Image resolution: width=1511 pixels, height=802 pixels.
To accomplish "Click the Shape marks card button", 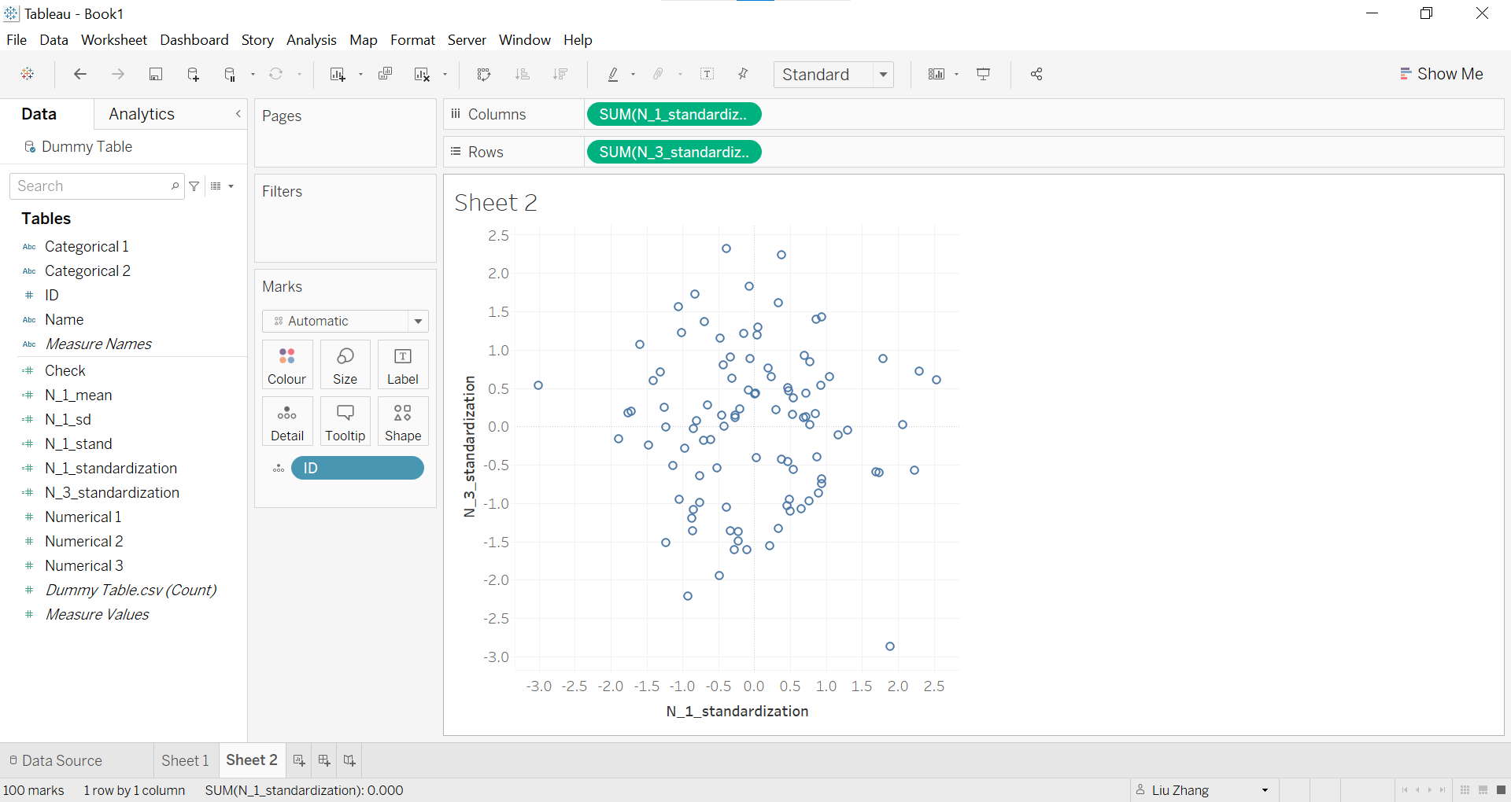I will coord(403,421).
